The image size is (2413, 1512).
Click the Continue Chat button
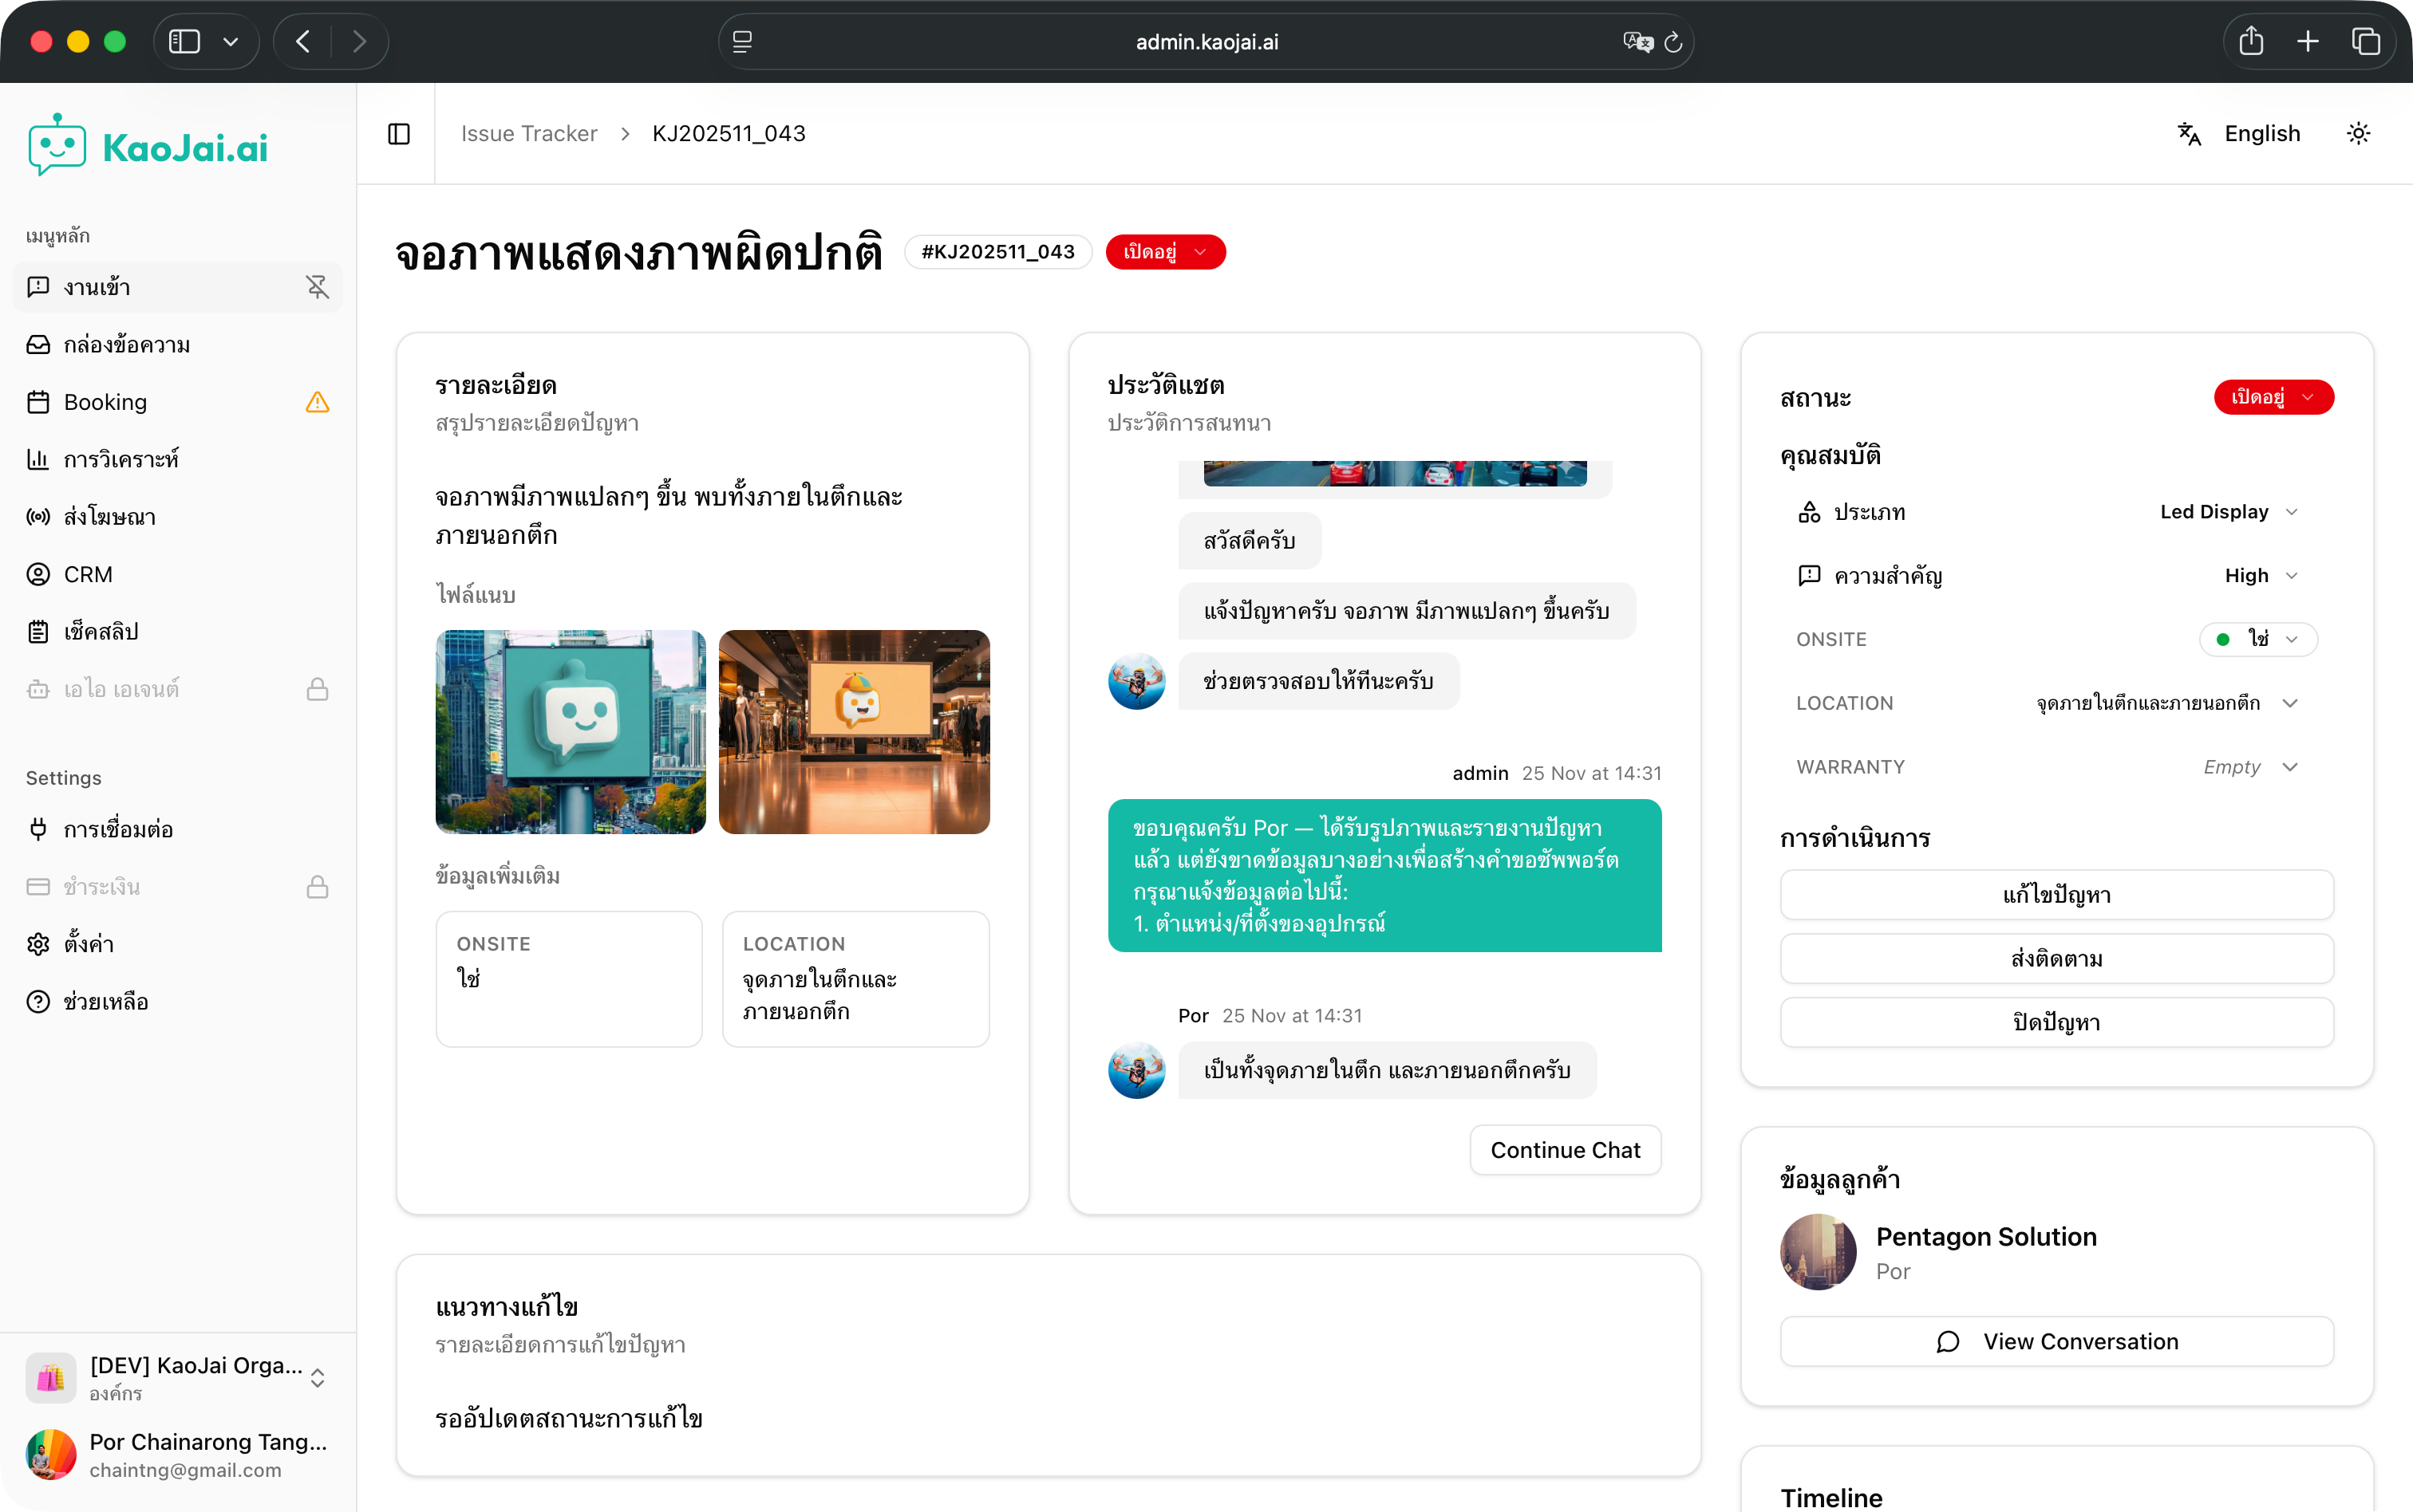pos(1565,1150)
